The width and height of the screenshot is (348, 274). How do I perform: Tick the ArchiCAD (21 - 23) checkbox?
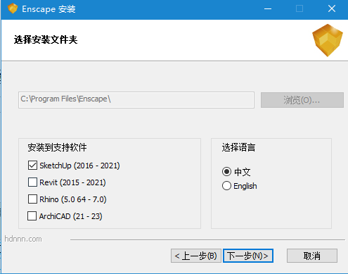[32, 216]
